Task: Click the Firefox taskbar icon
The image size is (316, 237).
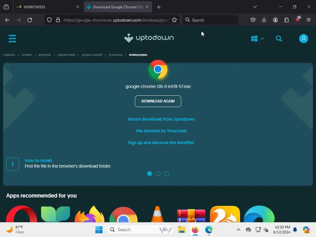Action: [195, 230]
